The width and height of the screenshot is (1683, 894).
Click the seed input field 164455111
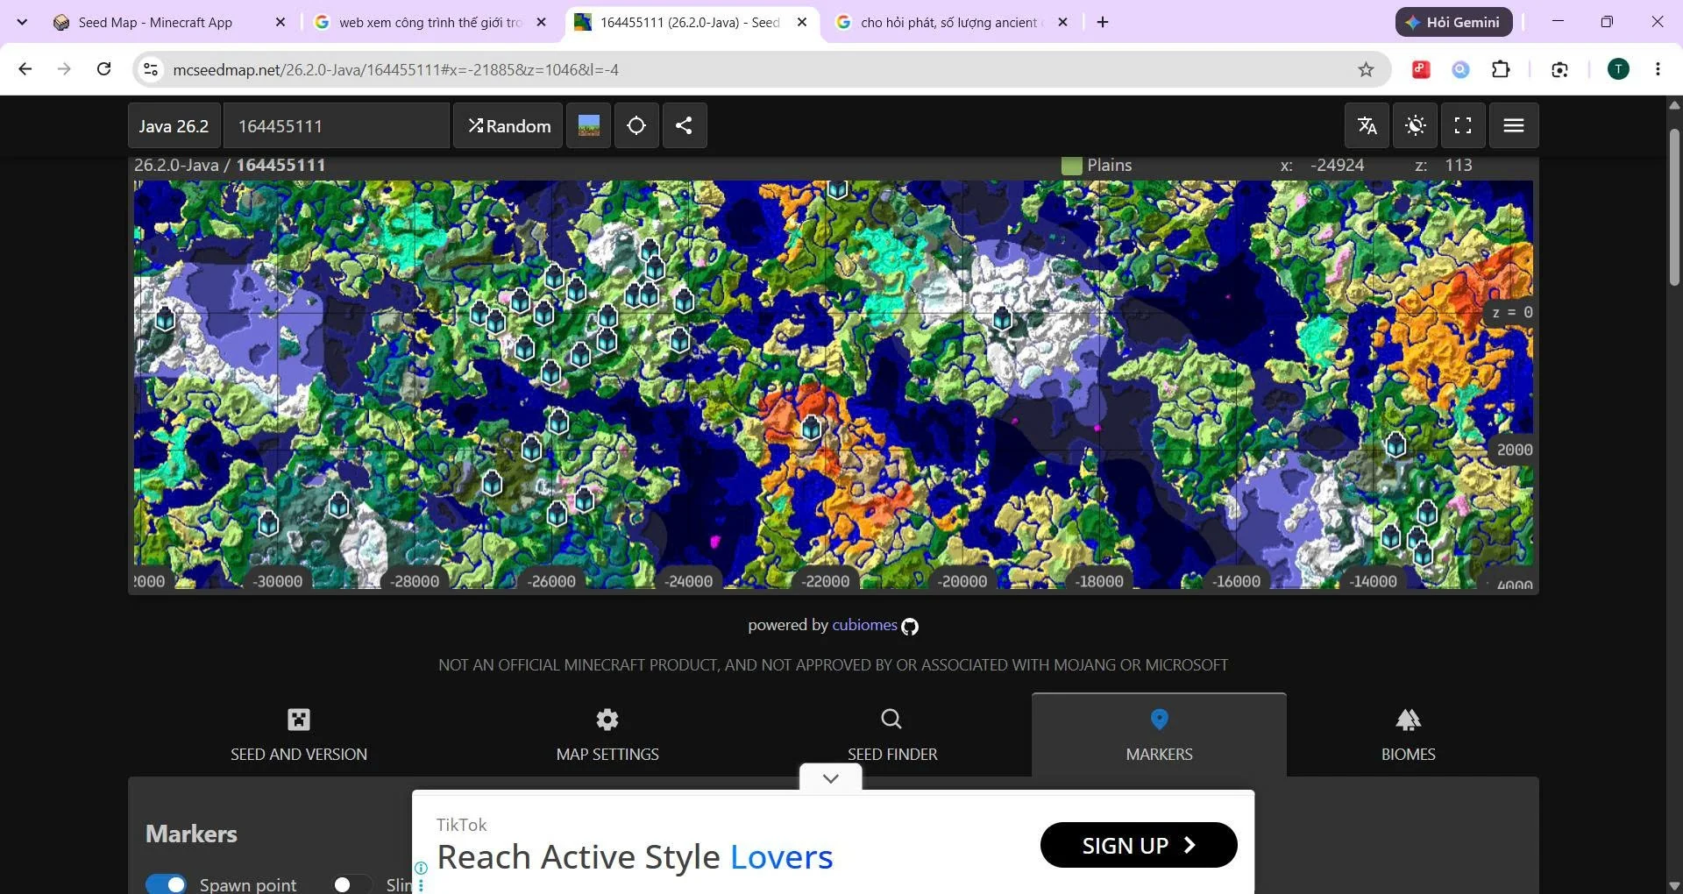click(337, 125)
